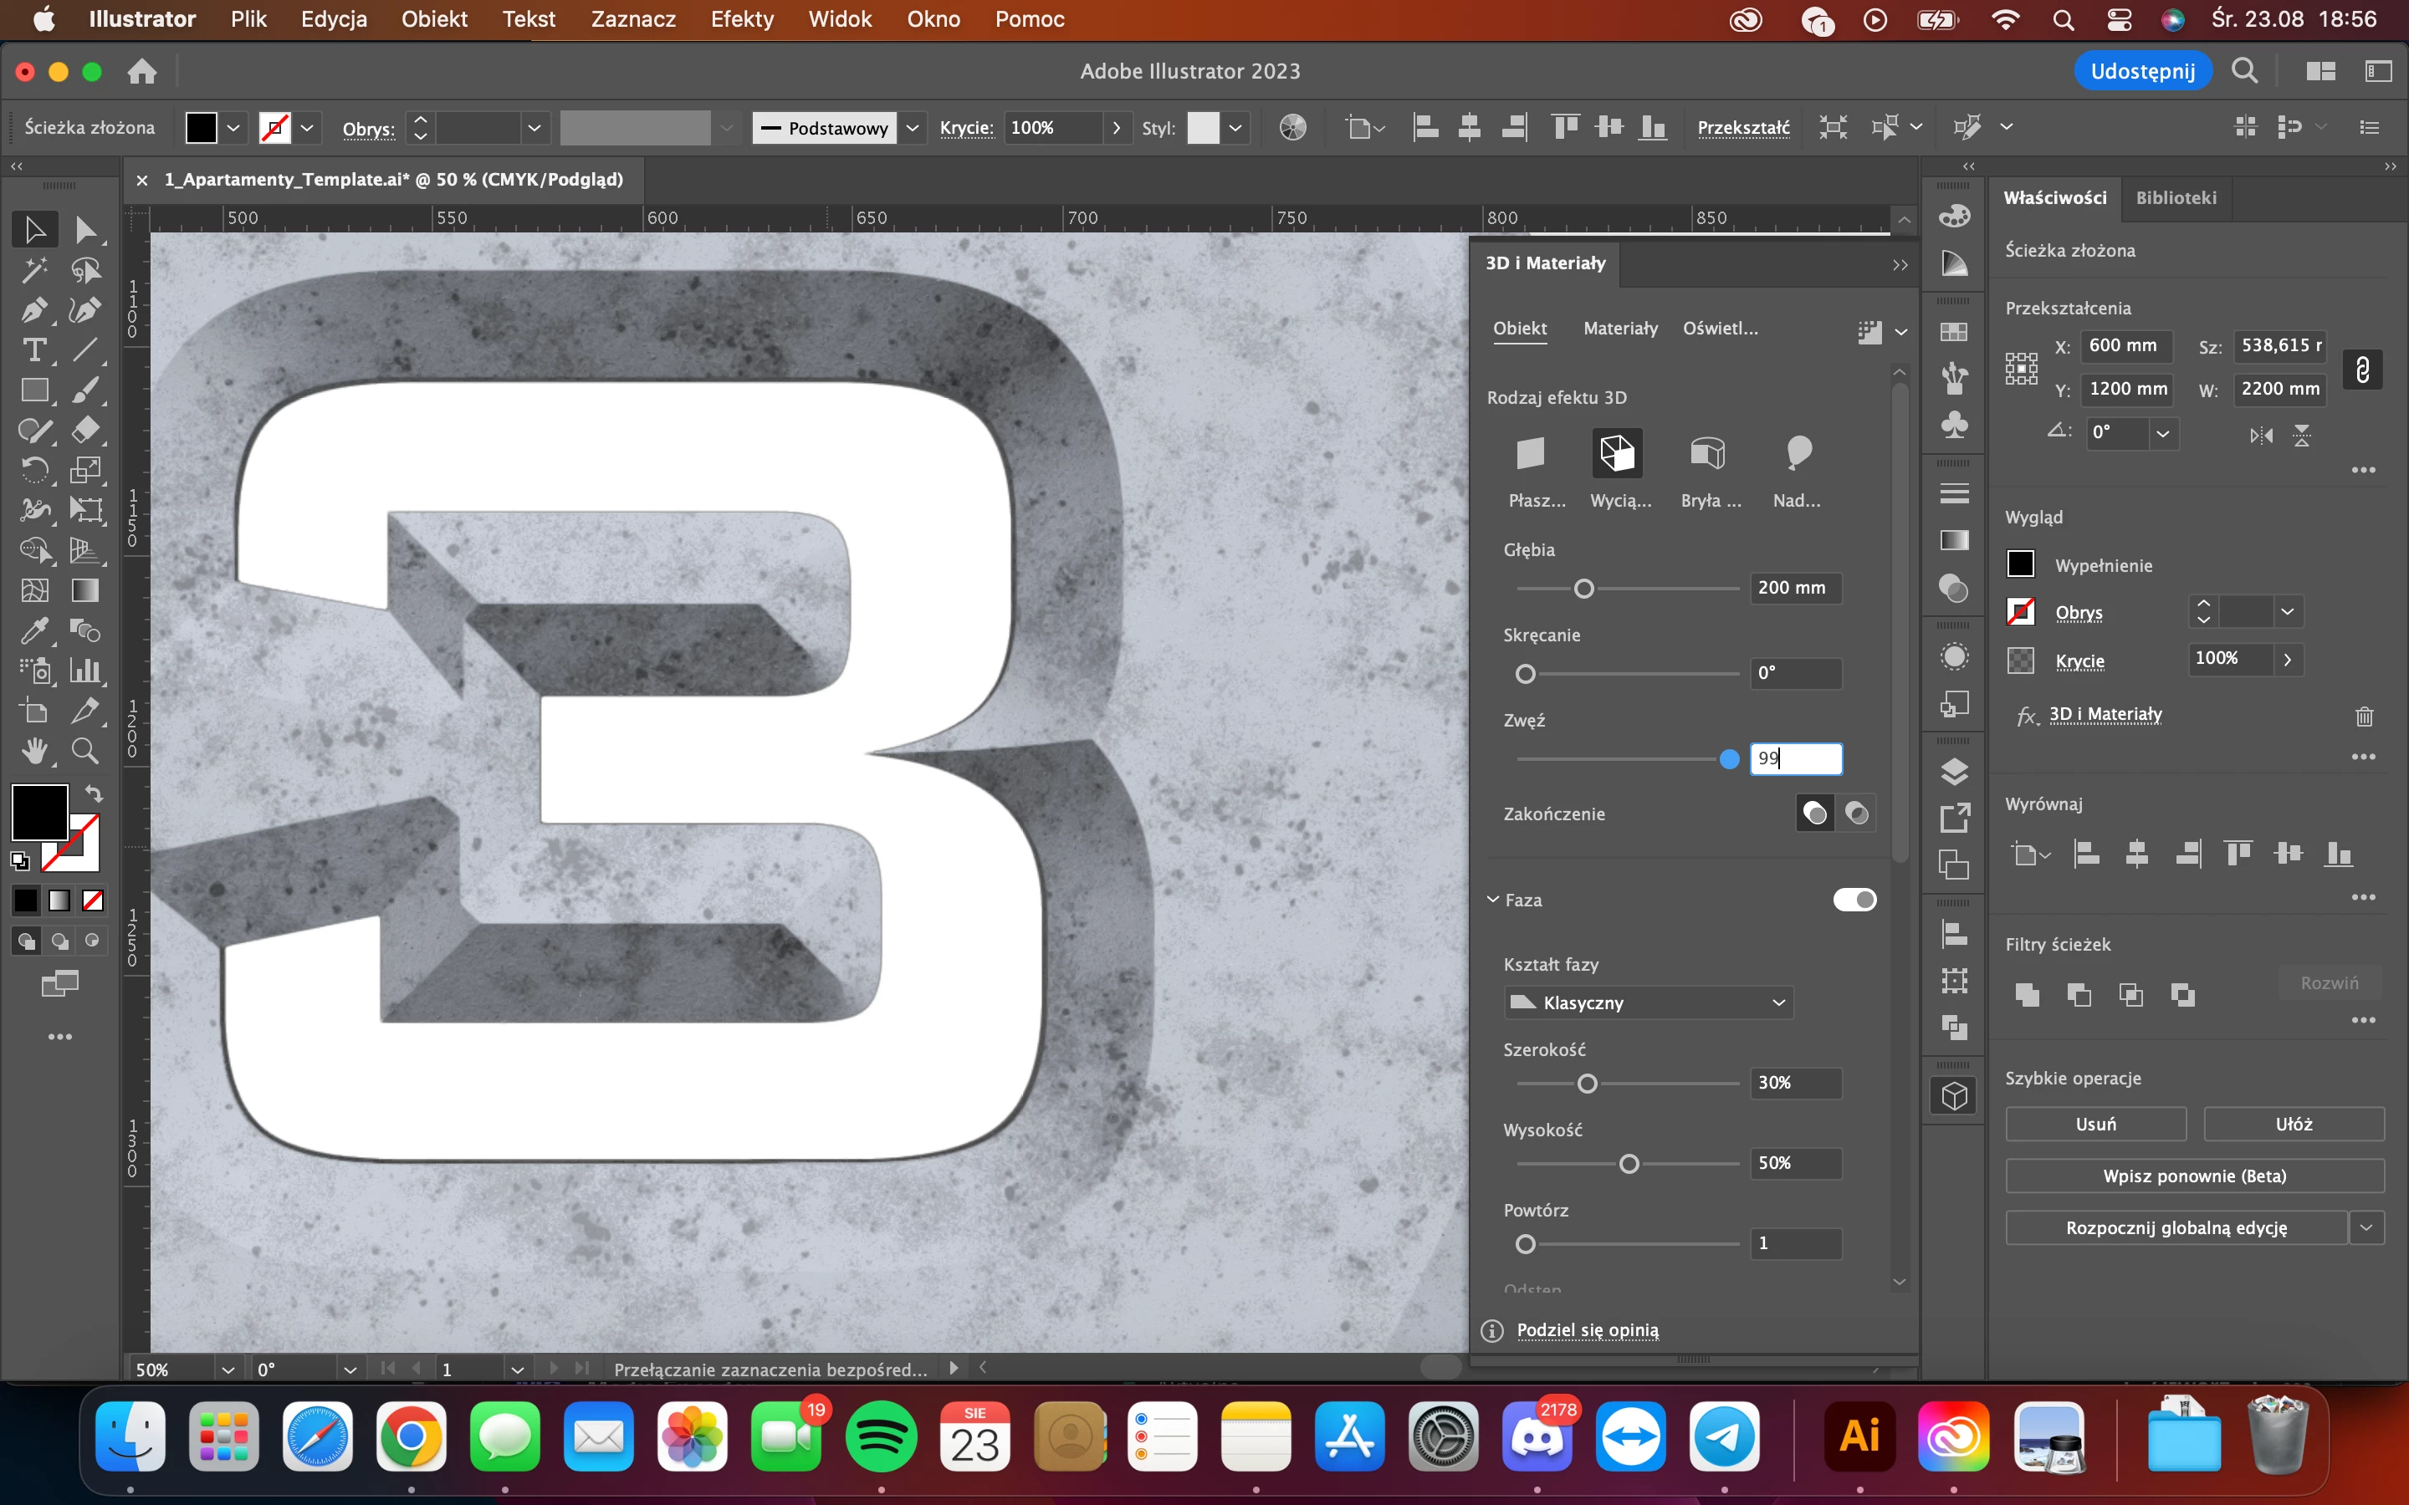
Task: Toggle the Faza bevel switch
Action: (x=1854, y=900)
